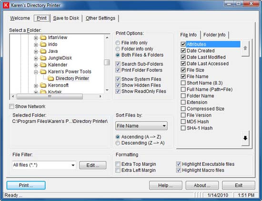Click the Print ... button
This screenshot has width=262, height=201.
(26, 185)
